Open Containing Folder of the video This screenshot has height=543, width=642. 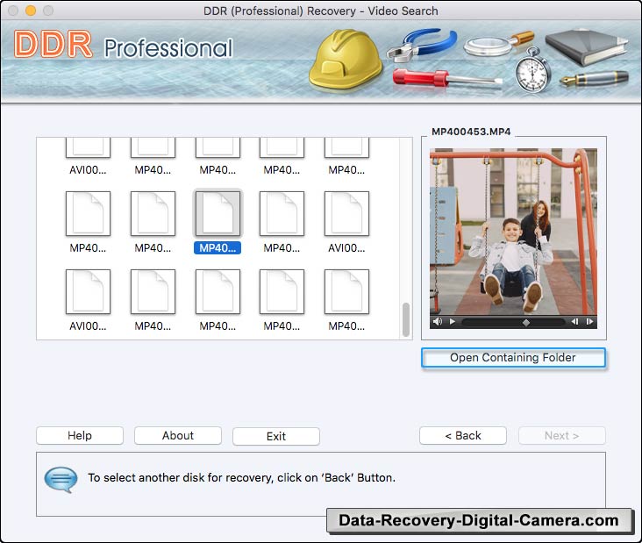[513, 358]
